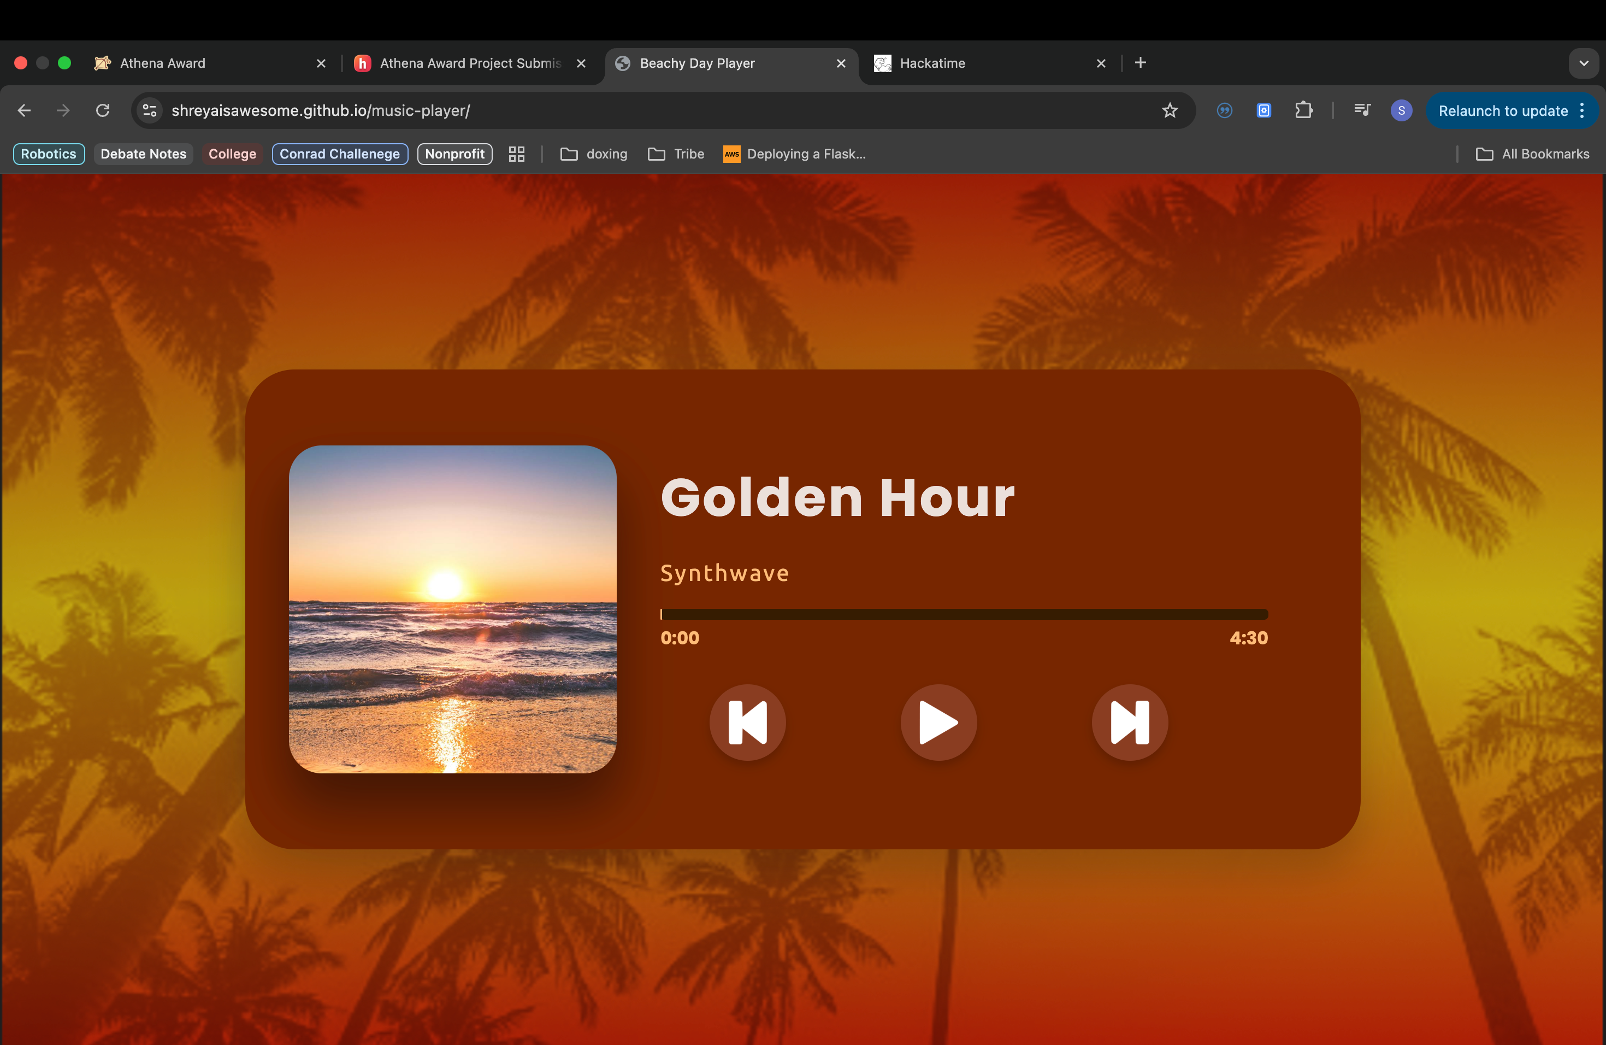Click the Golden Hour song title
The height and width of the screenshot is (1045, 1606).
coord(837,497)
